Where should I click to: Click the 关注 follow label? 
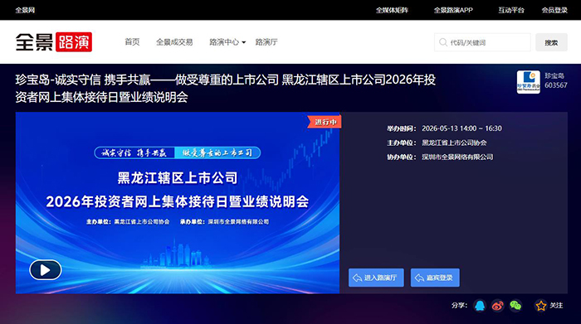(556, 306)
